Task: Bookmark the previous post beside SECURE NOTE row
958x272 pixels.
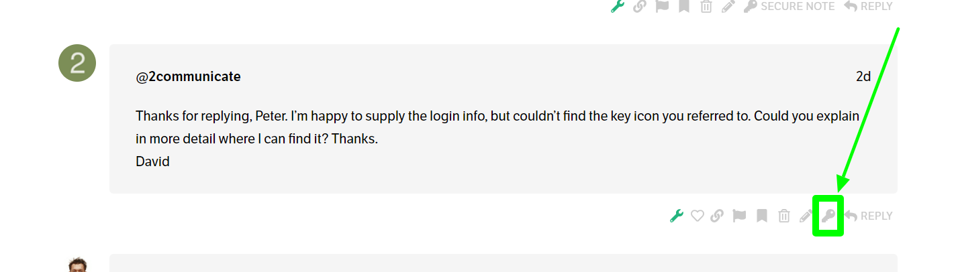Action: pos(684,6)
